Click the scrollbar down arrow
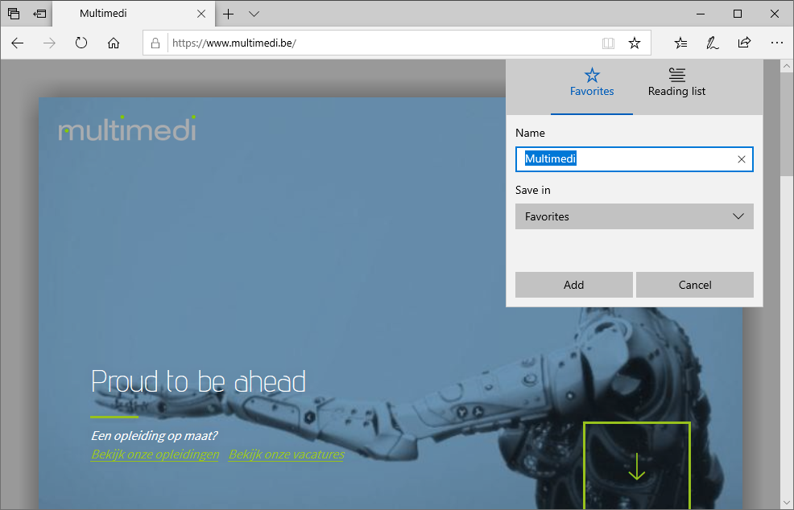The width and height of the screenshot is (794, 510). click(787, 503)
